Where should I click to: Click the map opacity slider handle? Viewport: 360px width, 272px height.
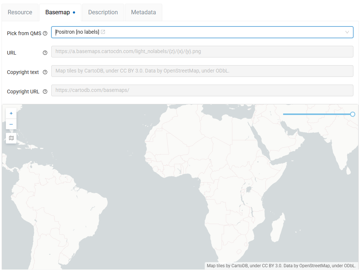(352, 114)
